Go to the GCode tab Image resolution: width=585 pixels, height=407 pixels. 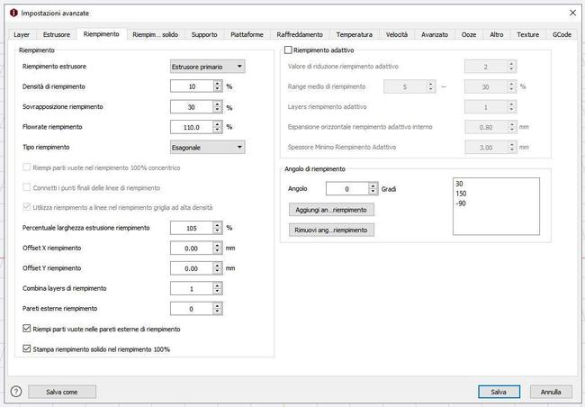[x=562, y=34]
